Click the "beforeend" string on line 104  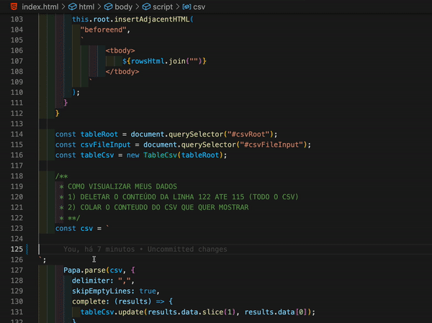click(103, 29)
